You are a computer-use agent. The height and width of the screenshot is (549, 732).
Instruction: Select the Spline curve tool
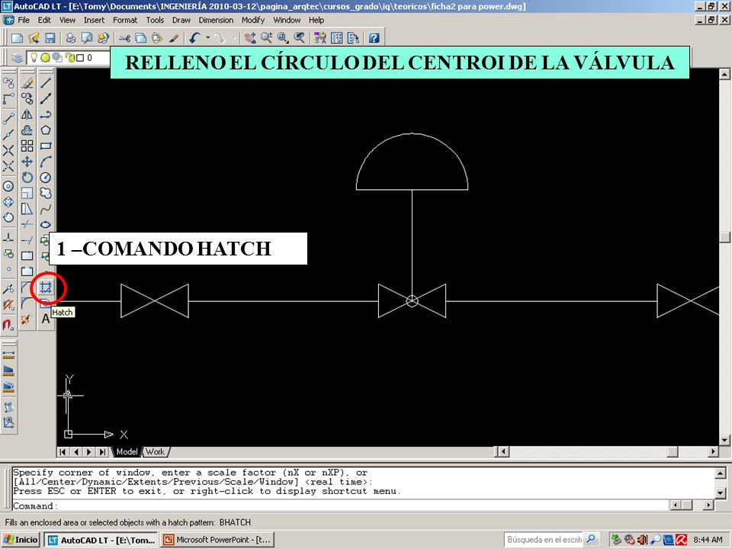click(46, 209)
